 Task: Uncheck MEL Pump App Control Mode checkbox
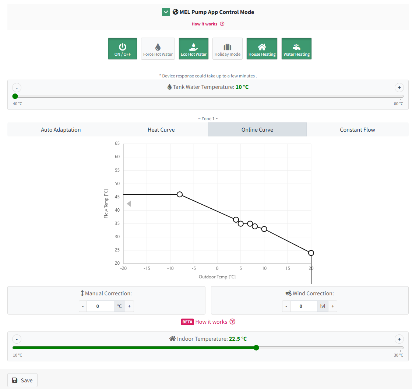click(x=166, y=12)
